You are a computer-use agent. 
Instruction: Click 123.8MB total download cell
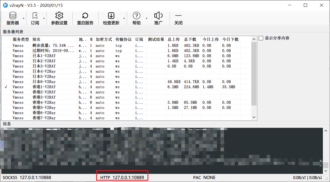[x=191, y=56]
